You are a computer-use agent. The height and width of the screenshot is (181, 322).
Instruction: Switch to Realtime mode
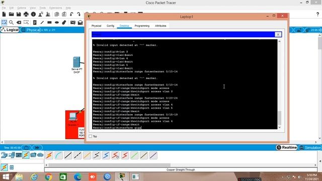287,147
